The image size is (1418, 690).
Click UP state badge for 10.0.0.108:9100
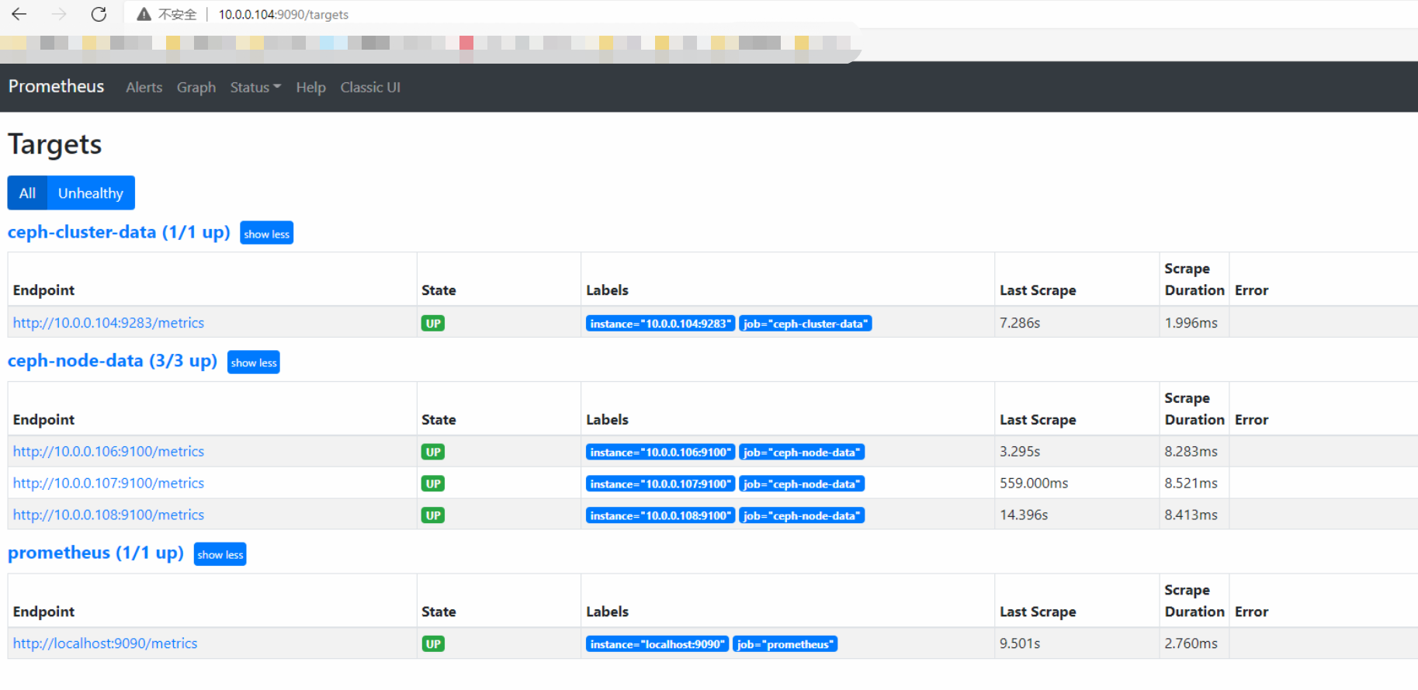(x=433, y=515)
